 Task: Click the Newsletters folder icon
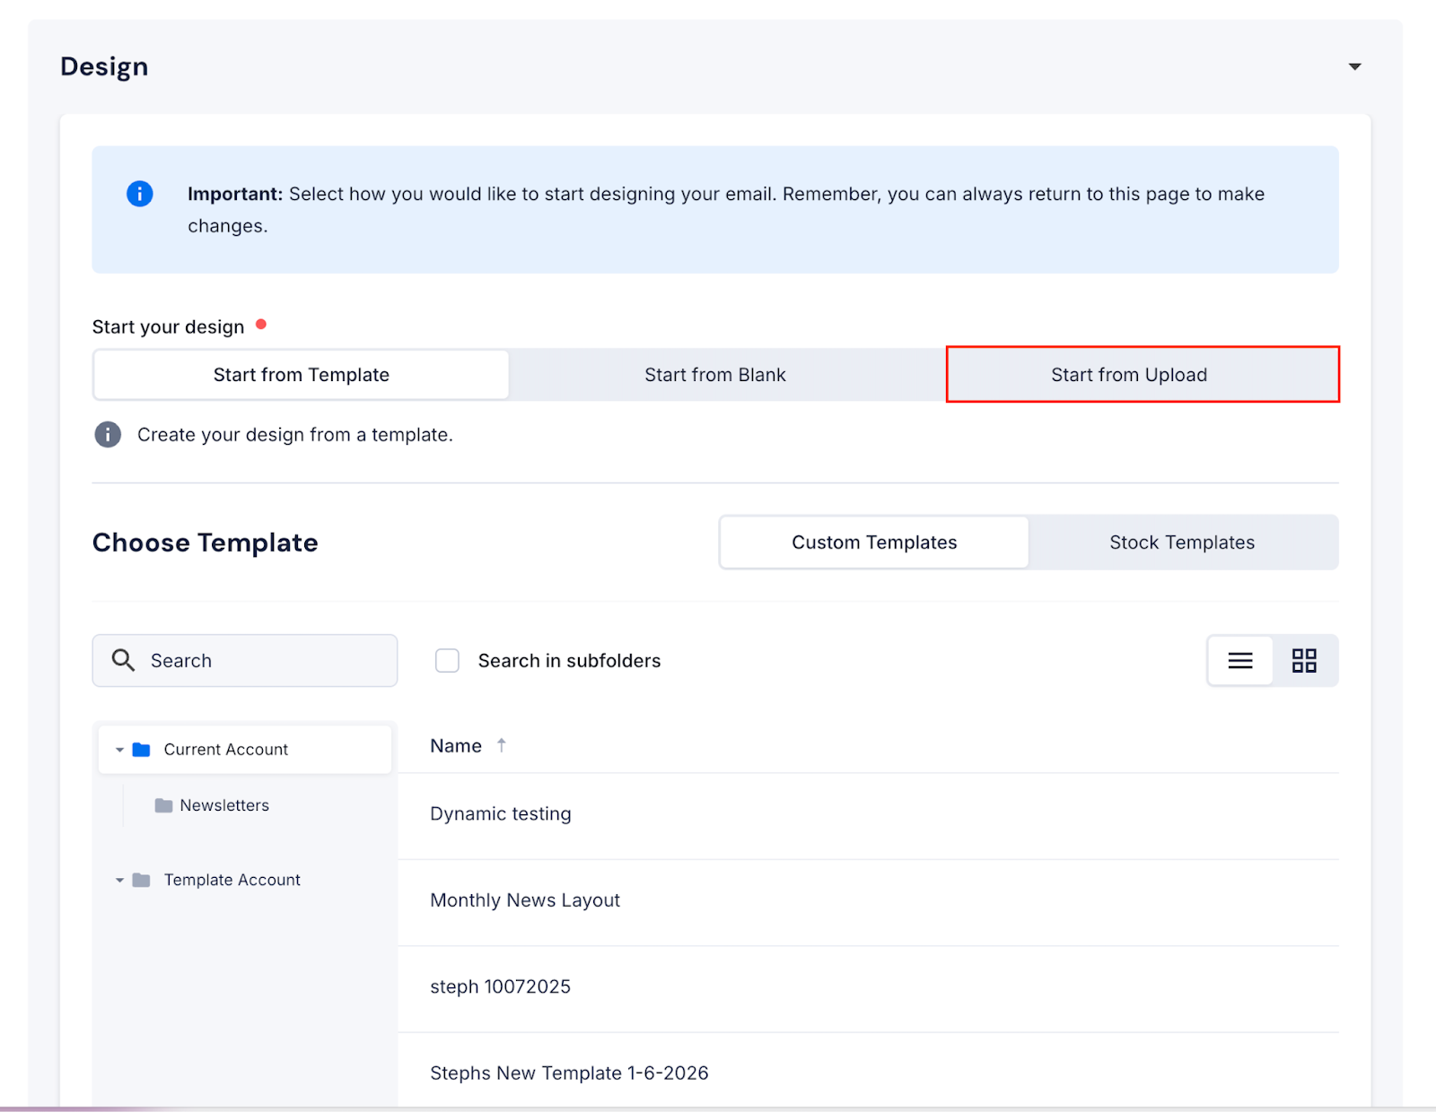pyautogui.click(x=163, y=805)
